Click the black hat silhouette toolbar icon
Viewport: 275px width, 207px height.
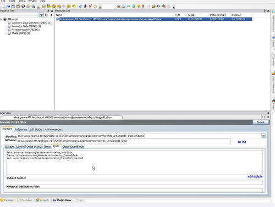pyautogui.click(x=85, y=6)
